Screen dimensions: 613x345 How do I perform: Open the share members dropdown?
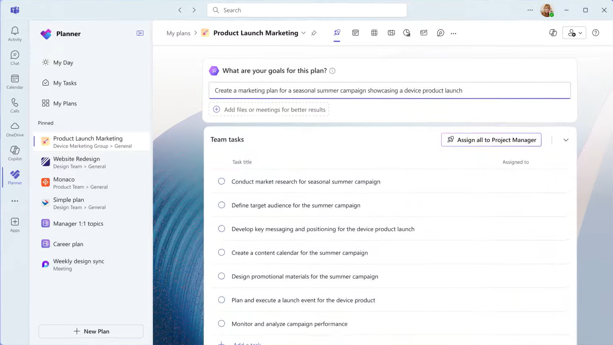tap(574, 33)
